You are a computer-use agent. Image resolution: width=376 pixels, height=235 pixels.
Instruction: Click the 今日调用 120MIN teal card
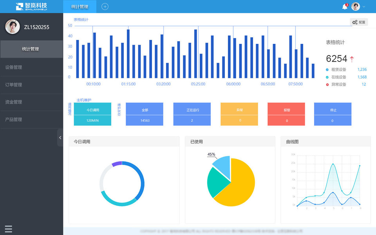[92, 114]
